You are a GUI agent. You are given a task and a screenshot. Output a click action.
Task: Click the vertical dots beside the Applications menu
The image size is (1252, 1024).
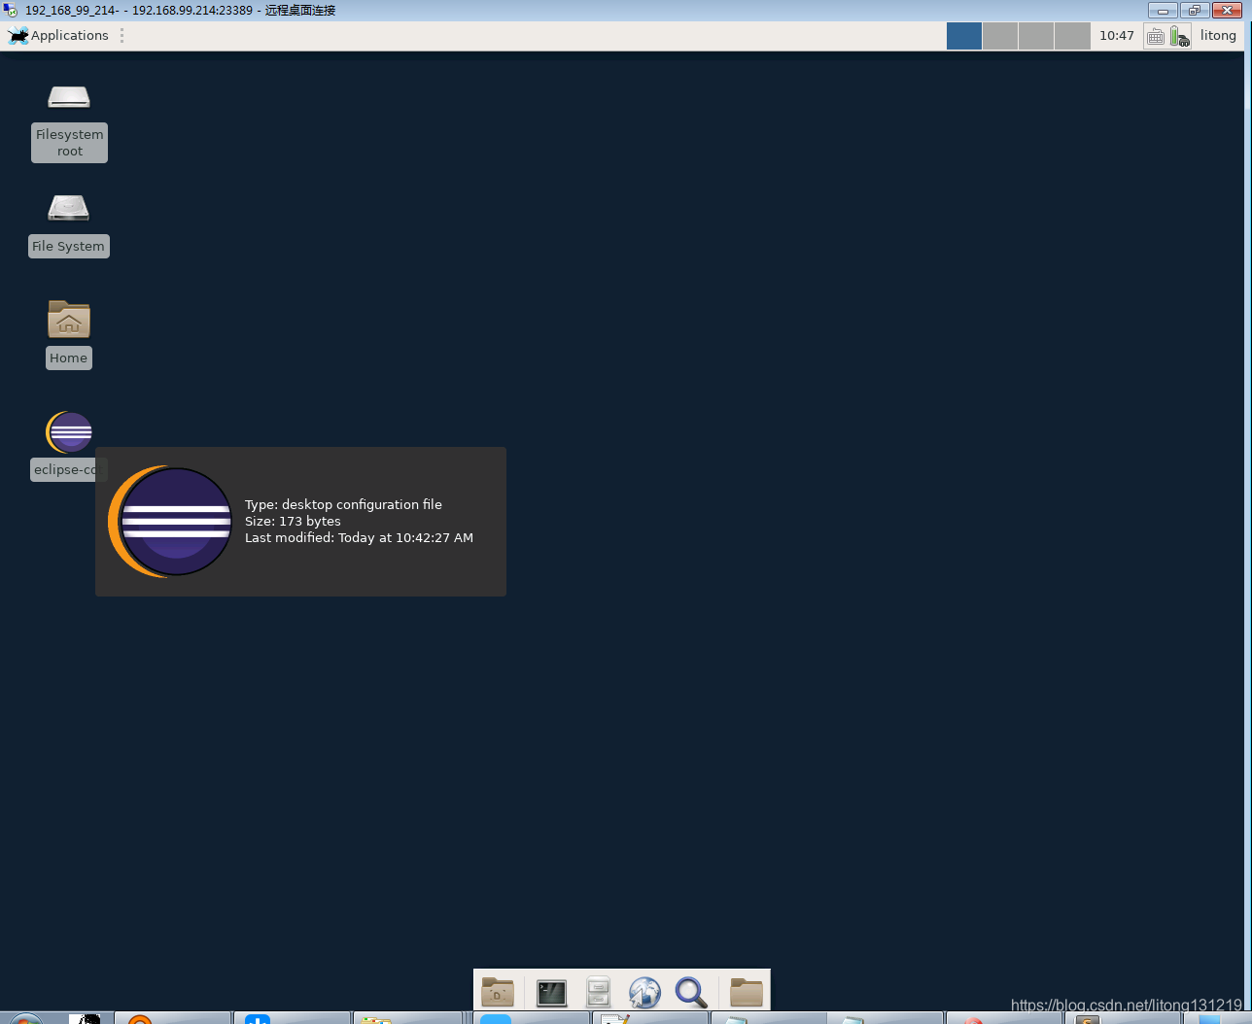(122, 35)
